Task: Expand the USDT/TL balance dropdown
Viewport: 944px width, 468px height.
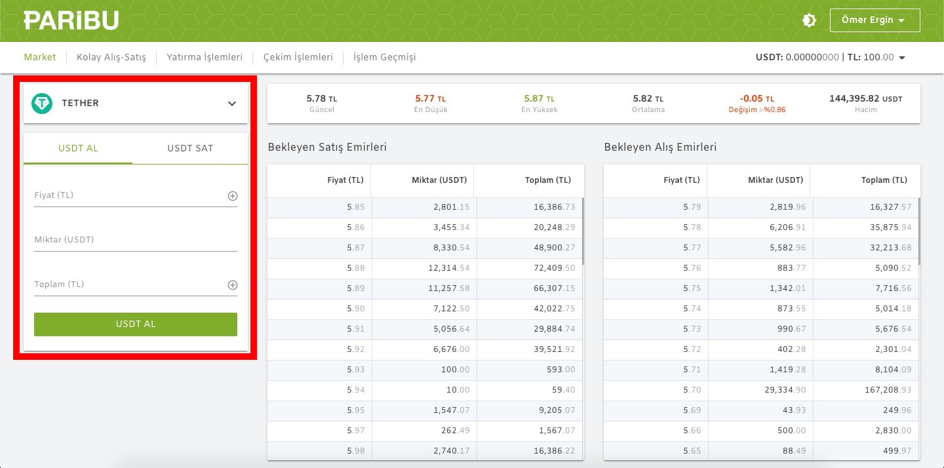Action: point(902,58)
